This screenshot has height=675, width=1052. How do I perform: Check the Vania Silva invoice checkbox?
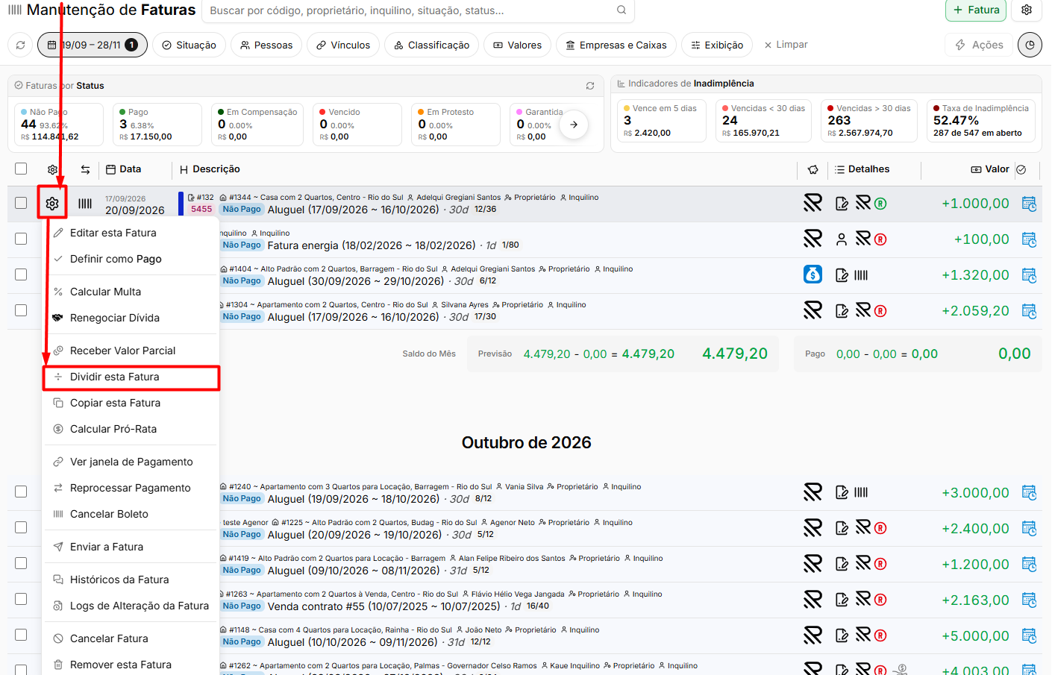tap(21, 492)
